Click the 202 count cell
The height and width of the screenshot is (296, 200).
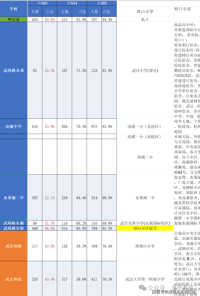(x=35, y=198)
